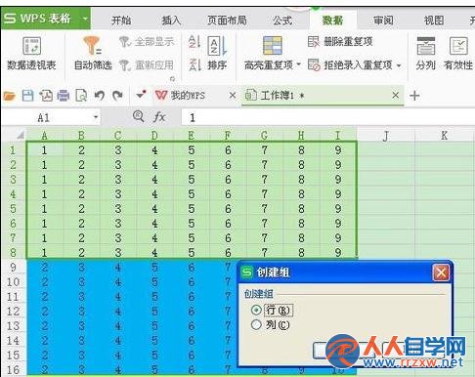Image resolution: width=475 pixels, height=377 pixels.
Task: Click the print icon
Action: point(64,96)
